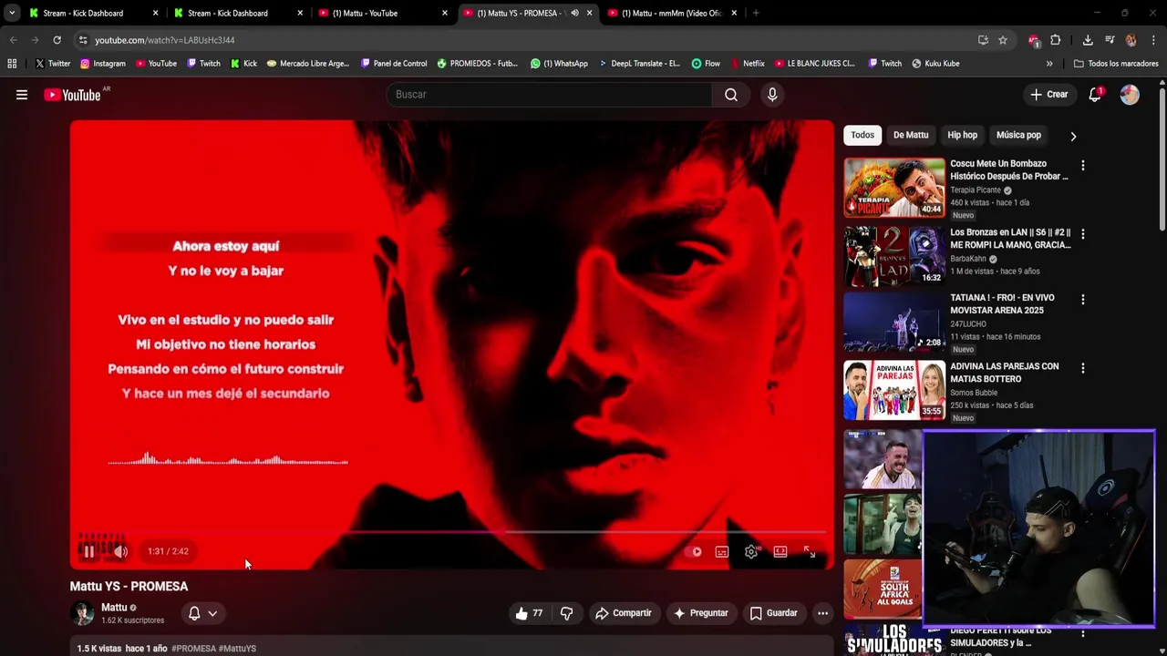Screen dimensions: 1167x656
Task: Seek on the red video progress bar
Action: click(451, 532)
